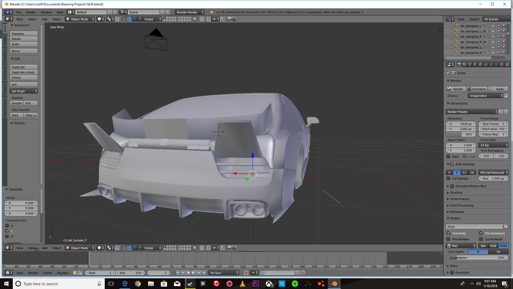Enable the X constraint axis checkbox
This screenshot has height=289, width=513.
coord(7,226)
